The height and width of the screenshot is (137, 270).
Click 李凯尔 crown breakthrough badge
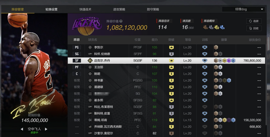171,47
